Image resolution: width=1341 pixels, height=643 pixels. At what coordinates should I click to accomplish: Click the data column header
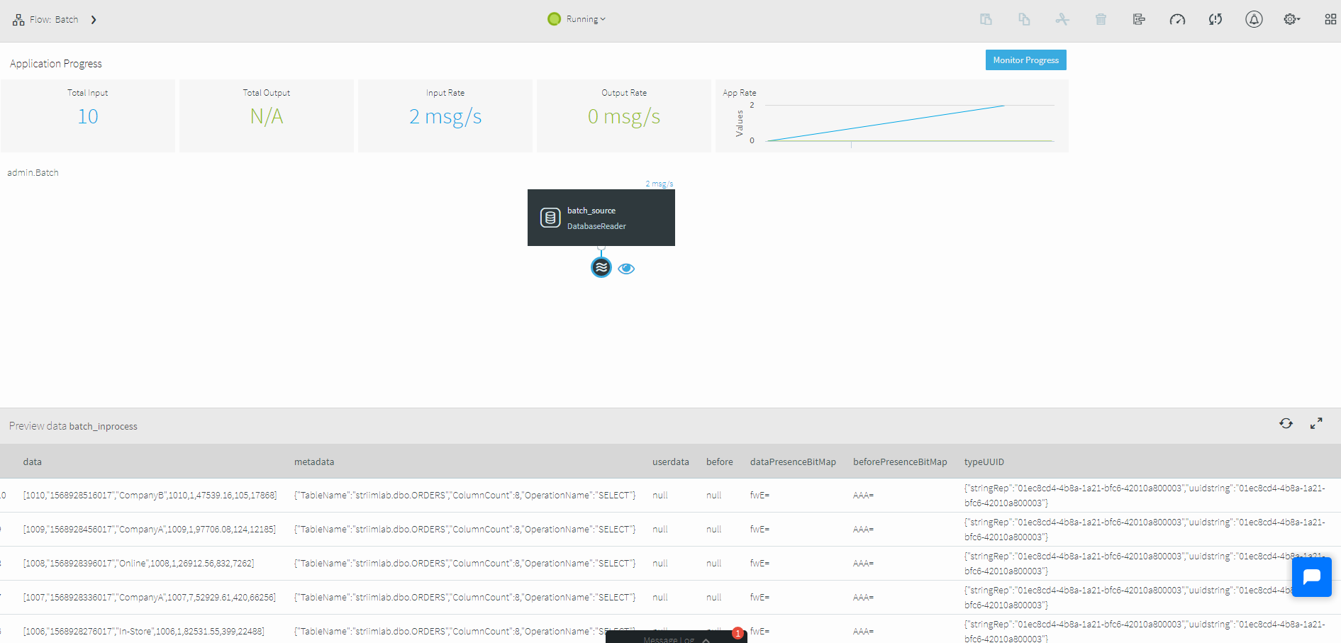[33, 462]
